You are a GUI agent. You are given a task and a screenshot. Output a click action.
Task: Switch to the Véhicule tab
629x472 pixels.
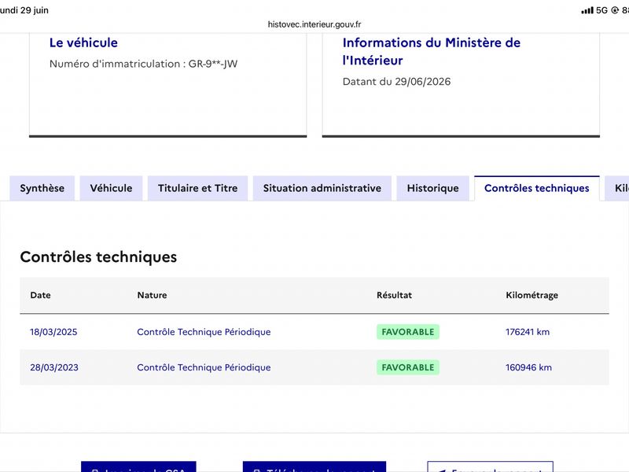pos(111,188)
